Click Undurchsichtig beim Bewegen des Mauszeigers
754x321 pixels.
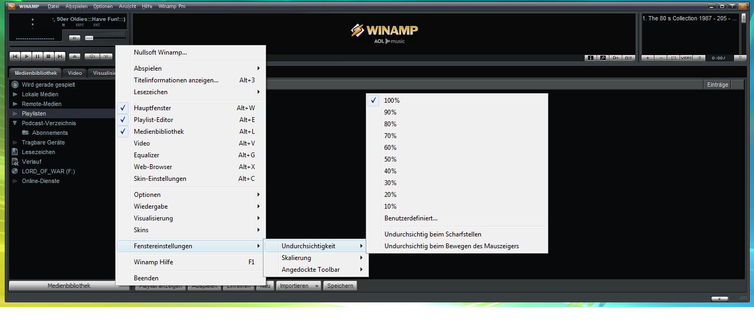(x=457, y=246)
